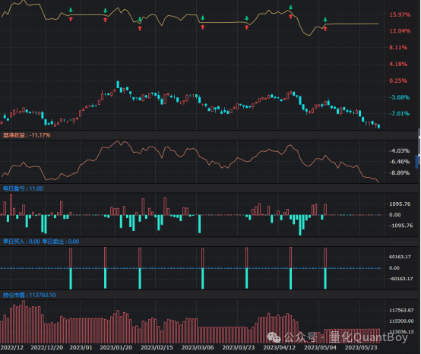Click the 0.00 value on daily profit axis
Image resolution: width=421 pixels, height=354 pixels.
coord(394,215)
